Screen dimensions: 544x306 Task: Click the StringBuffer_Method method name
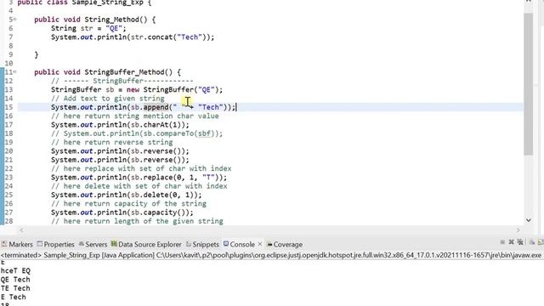point(124,71)
